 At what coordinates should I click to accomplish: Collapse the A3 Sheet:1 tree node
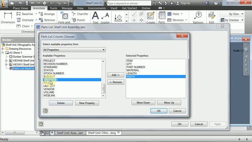(x=3, y=52)
